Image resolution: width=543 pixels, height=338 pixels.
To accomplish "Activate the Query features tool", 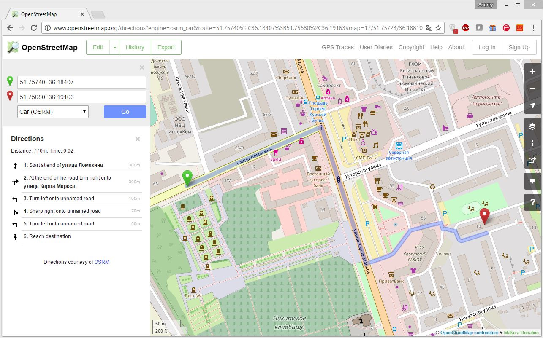I will click(532, 202).
